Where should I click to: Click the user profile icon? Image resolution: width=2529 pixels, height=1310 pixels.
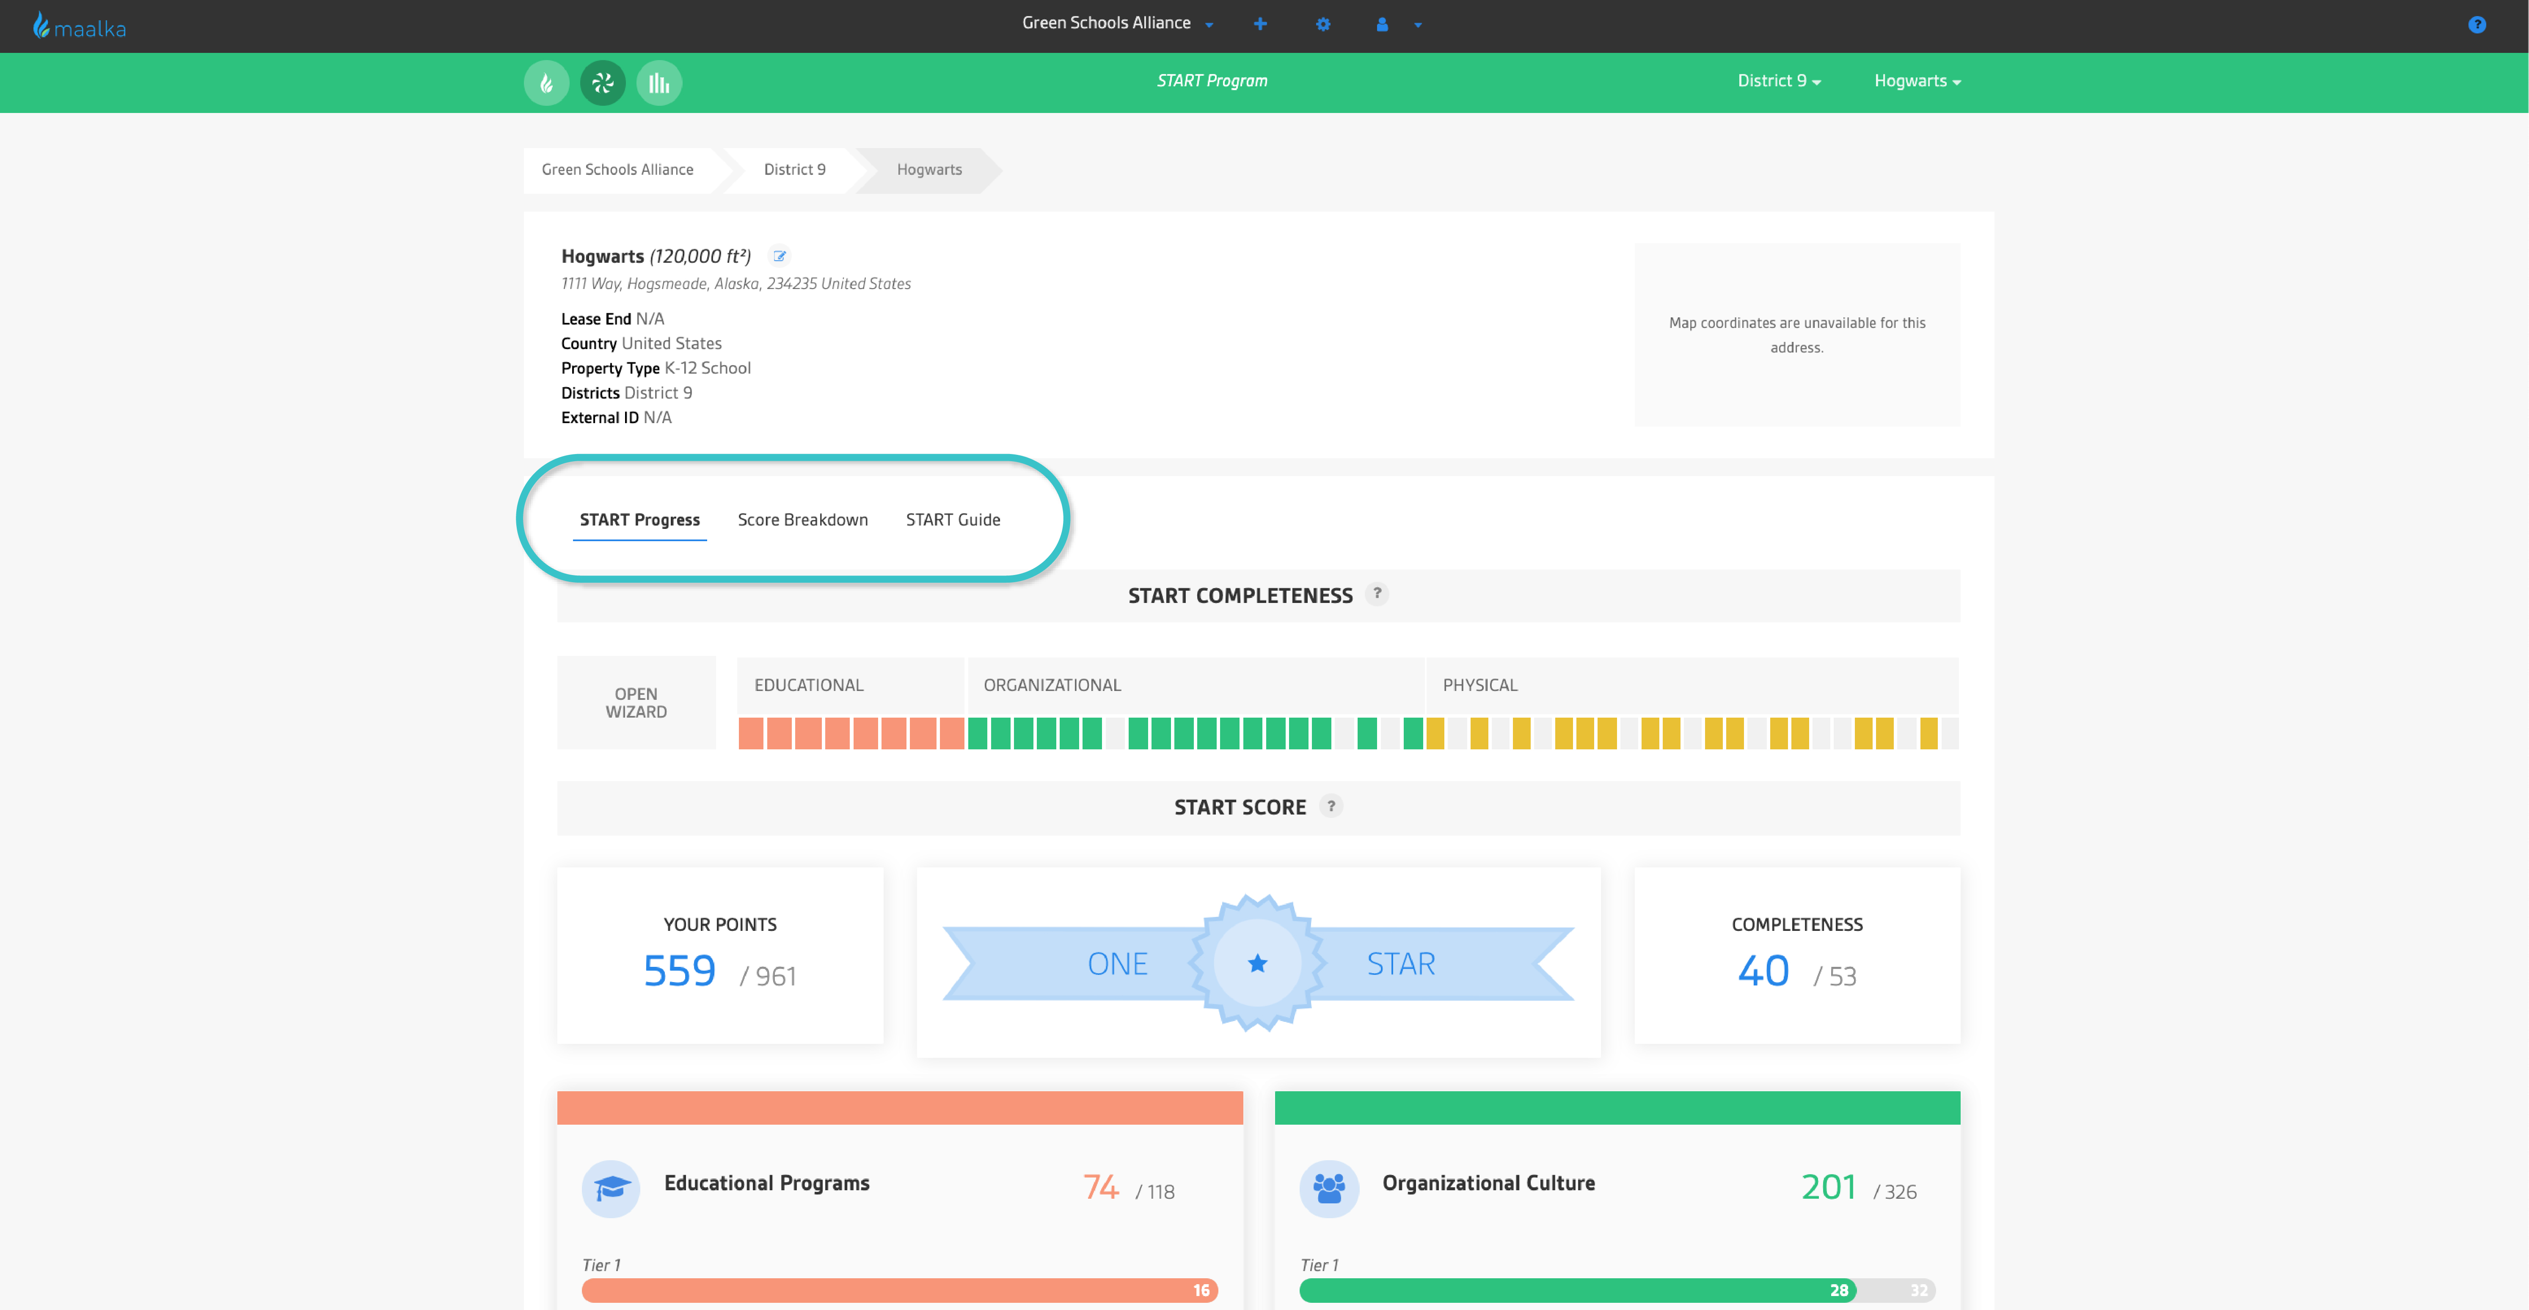click(1382, 25)
